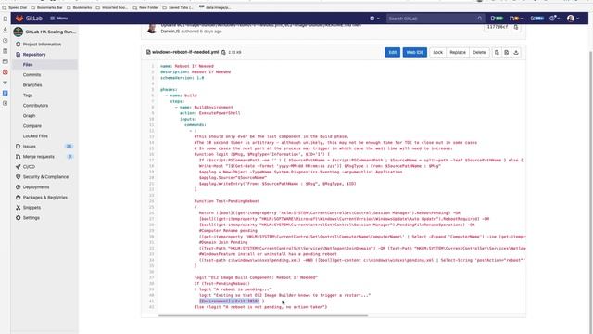Open the Contributors page
The width and height of the screenshot is (593, 334).
35,106
